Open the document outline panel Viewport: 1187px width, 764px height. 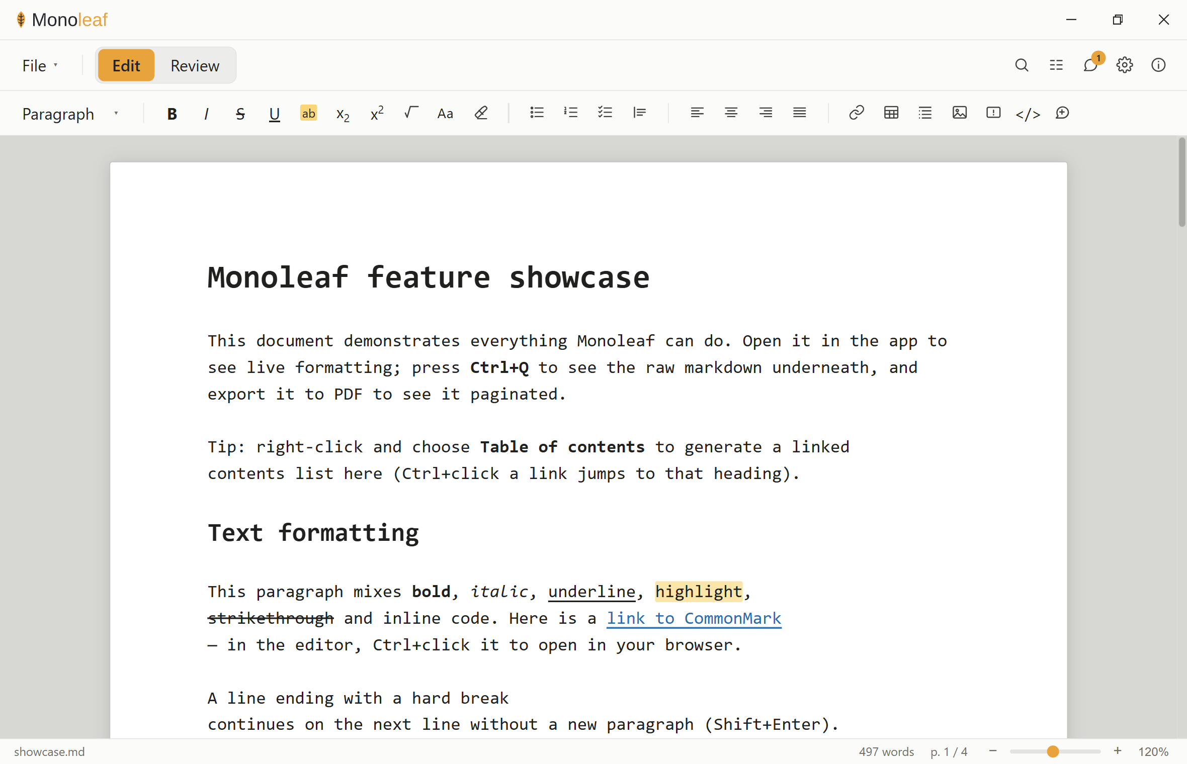[x=1056, y=65]
